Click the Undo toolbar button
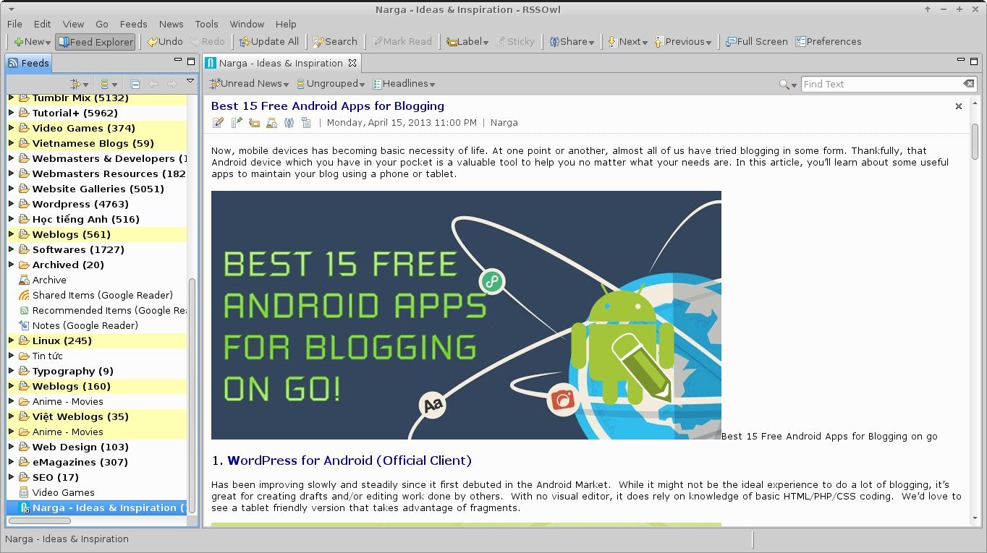The height and width of the screenshot is (553, 987). [x=164, y=42]
